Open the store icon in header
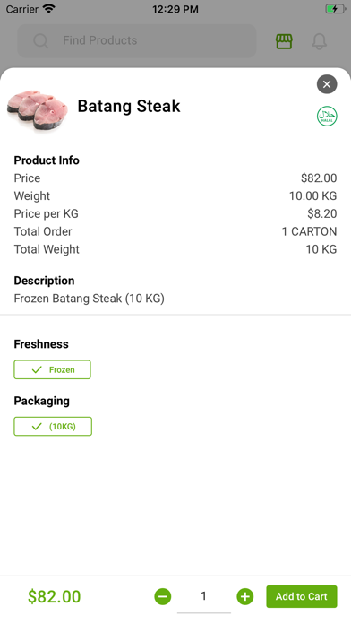The image size is (351, 624). [284, 41]
